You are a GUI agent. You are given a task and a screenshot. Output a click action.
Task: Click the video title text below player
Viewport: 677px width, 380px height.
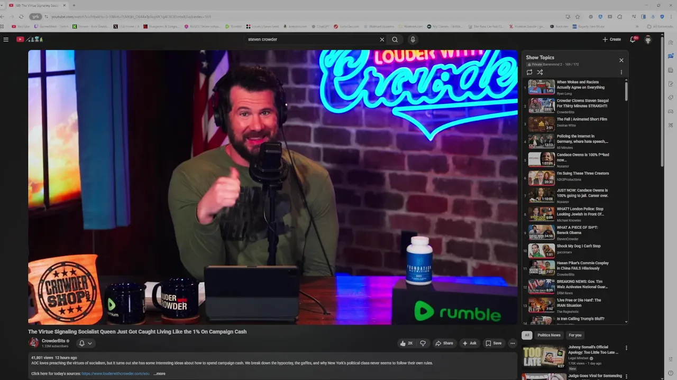[x=138, y=331]
